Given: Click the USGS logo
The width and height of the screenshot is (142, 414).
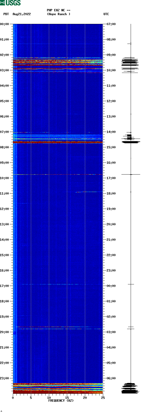Looking at the screenshot, I should click(10, 3).
